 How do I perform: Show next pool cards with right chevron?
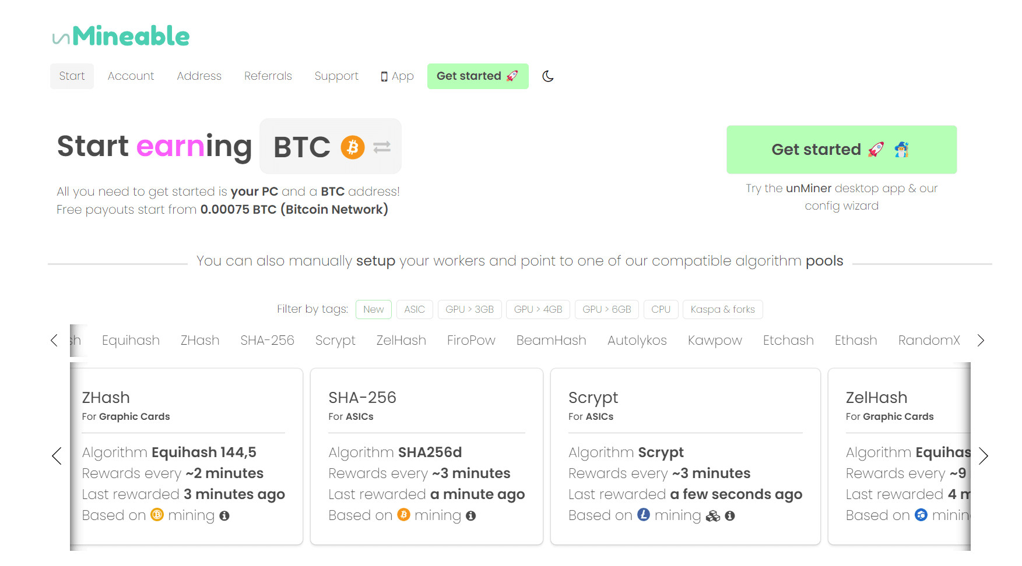click(984, 456)
